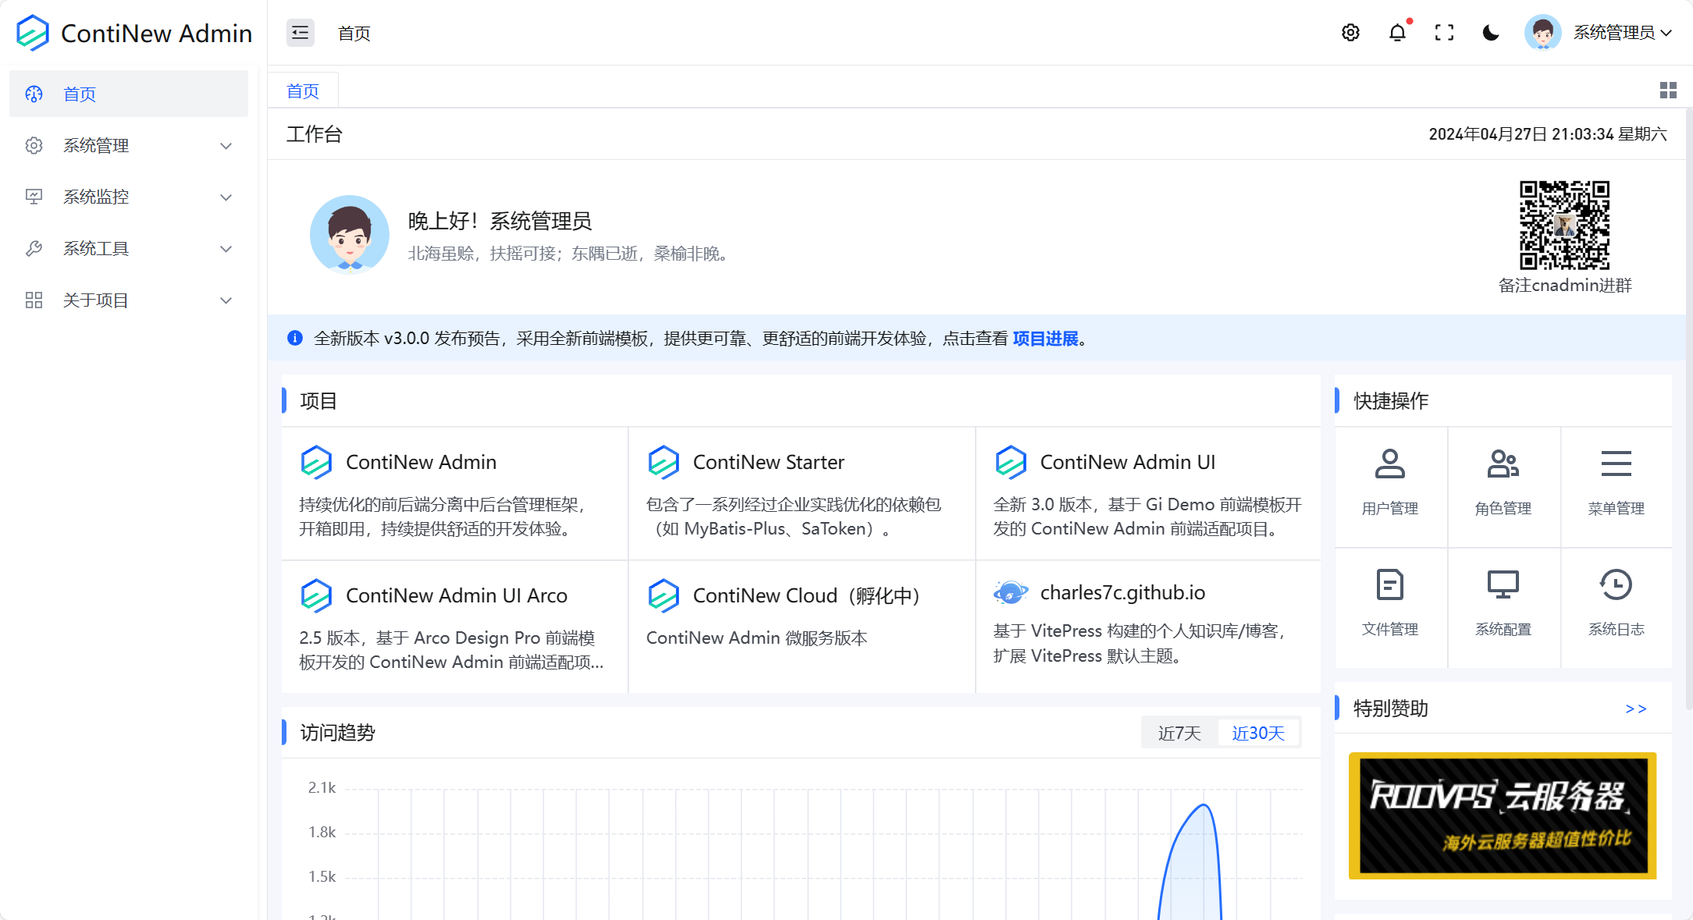Click the notification bell icon
Screen dimensions: 1693x920
tap(1398, 33)
